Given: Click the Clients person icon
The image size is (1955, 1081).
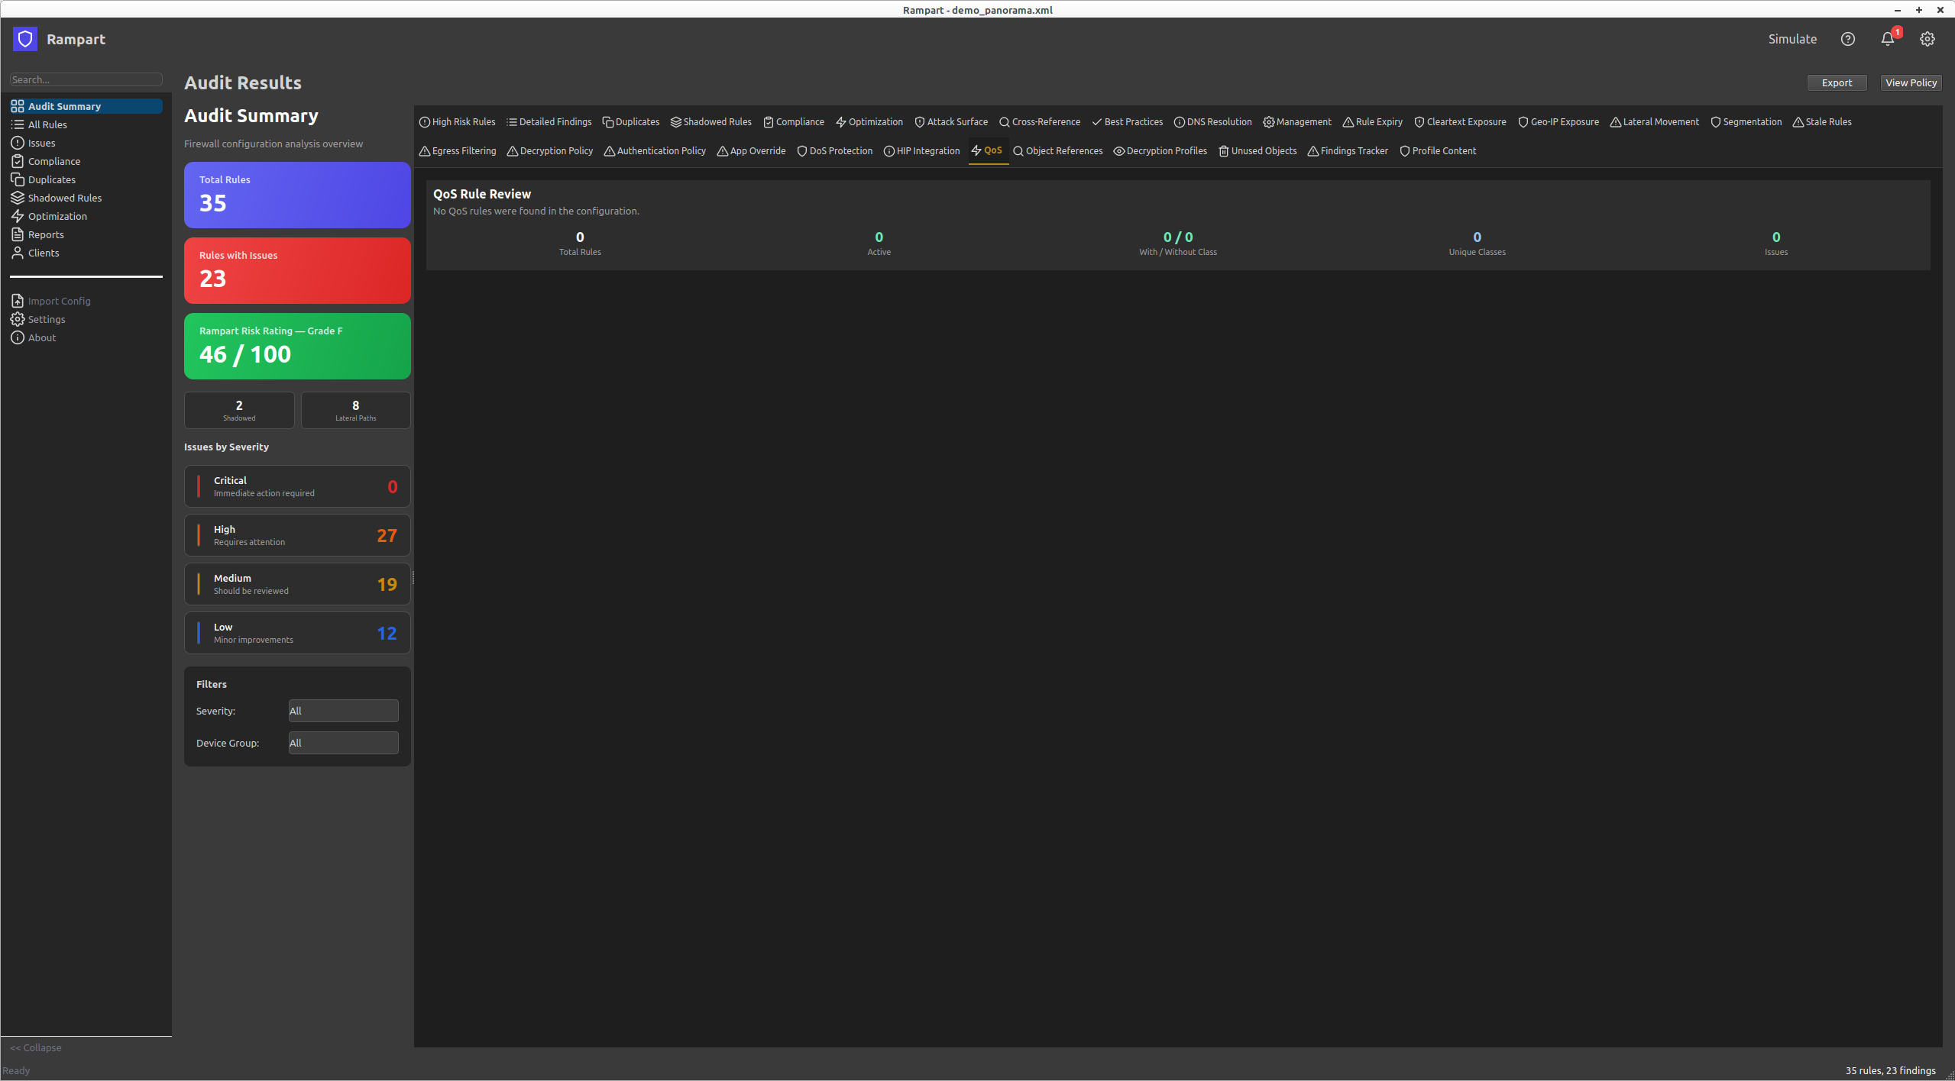Looking at the screenshot, I should pyautogui.click(x=18, y=253).
